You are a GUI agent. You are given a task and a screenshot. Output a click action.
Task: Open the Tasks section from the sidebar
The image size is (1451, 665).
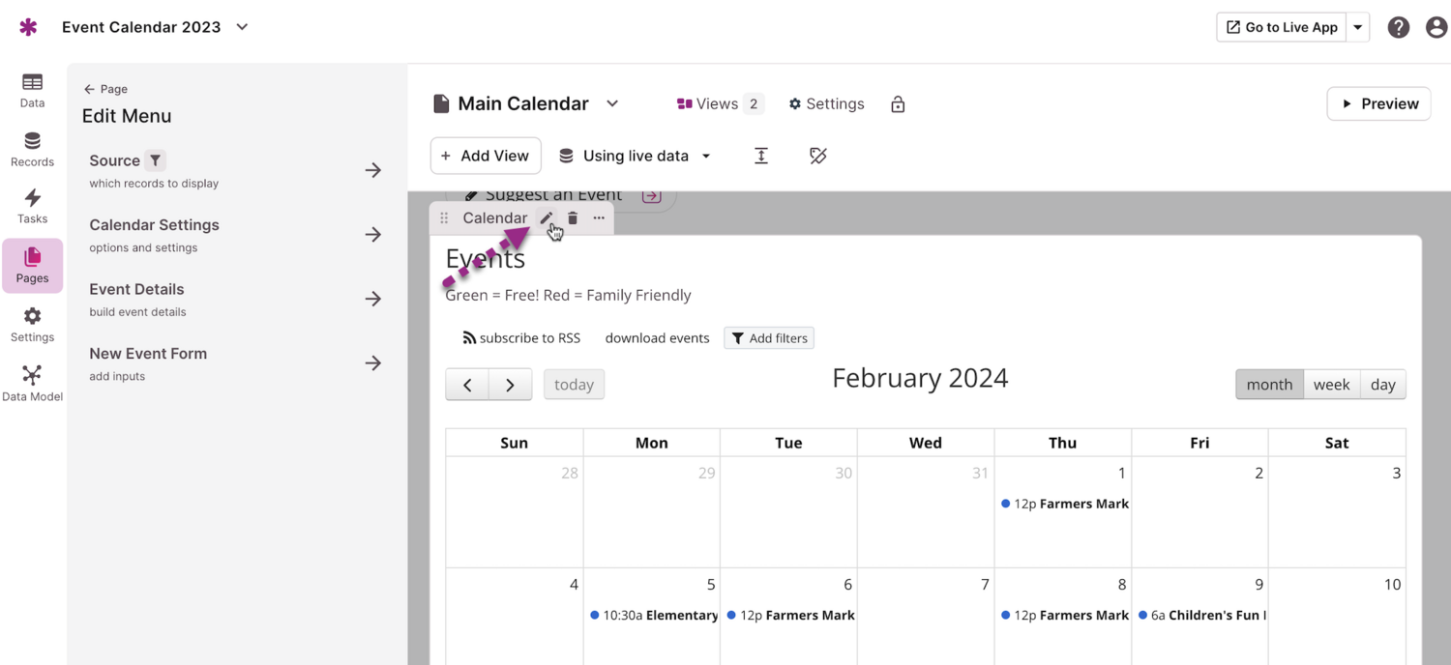coord(32,205)
